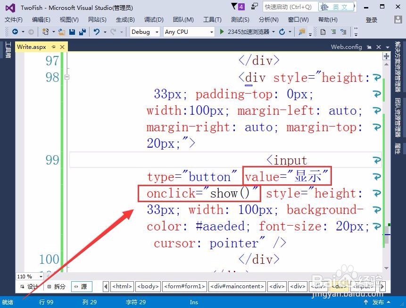The image size is (406, 308).
Task: Select the <body> breadcrumb tag
Action: (x=148, y=286)
